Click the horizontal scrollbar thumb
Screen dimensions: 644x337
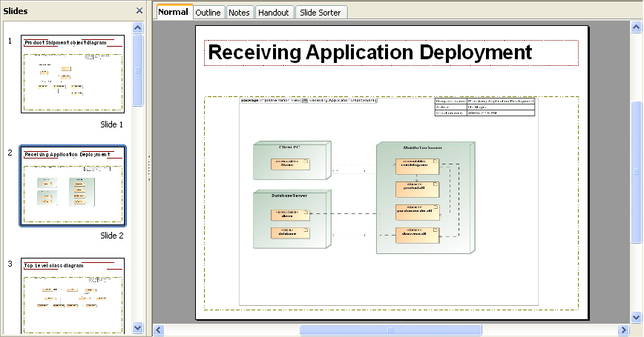pos(390,330)
